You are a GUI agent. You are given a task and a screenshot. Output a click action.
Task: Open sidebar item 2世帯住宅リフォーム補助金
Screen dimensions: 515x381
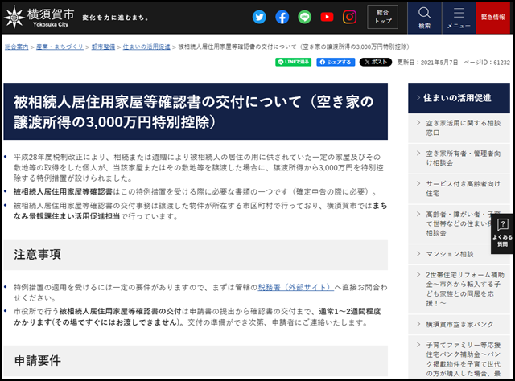point(459,289)
